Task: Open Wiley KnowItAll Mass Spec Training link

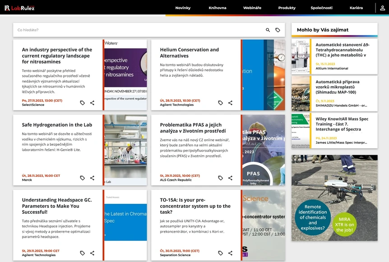Action: coord(342,124)
